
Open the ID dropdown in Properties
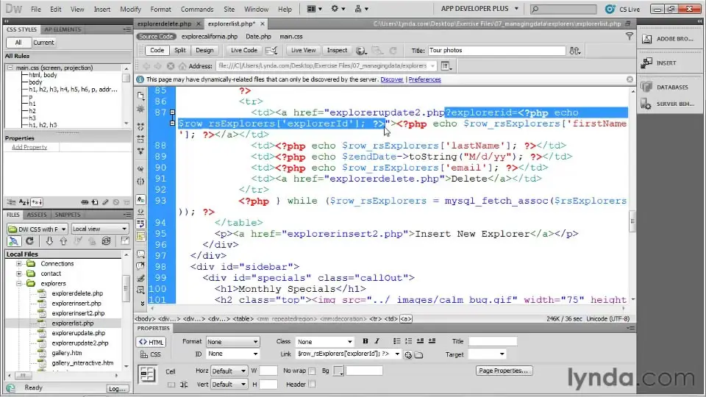tap(232, 354)
